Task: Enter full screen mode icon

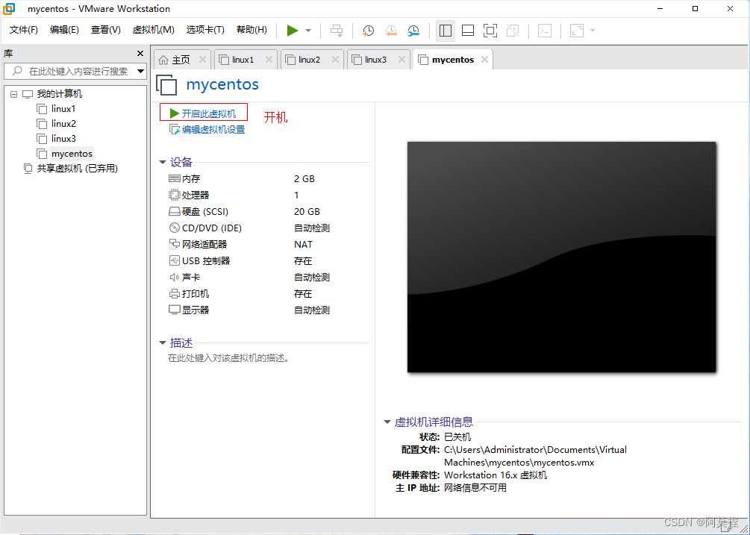Action: tap(490, 31)
